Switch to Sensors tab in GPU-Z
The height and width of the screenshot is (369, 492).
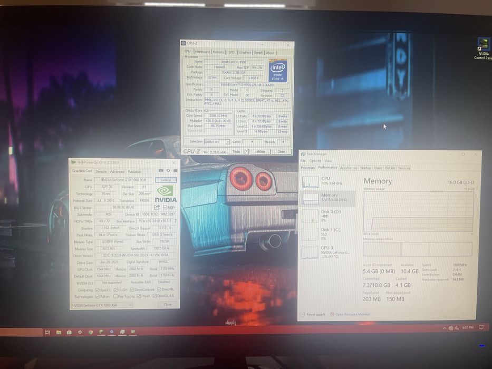101,171
